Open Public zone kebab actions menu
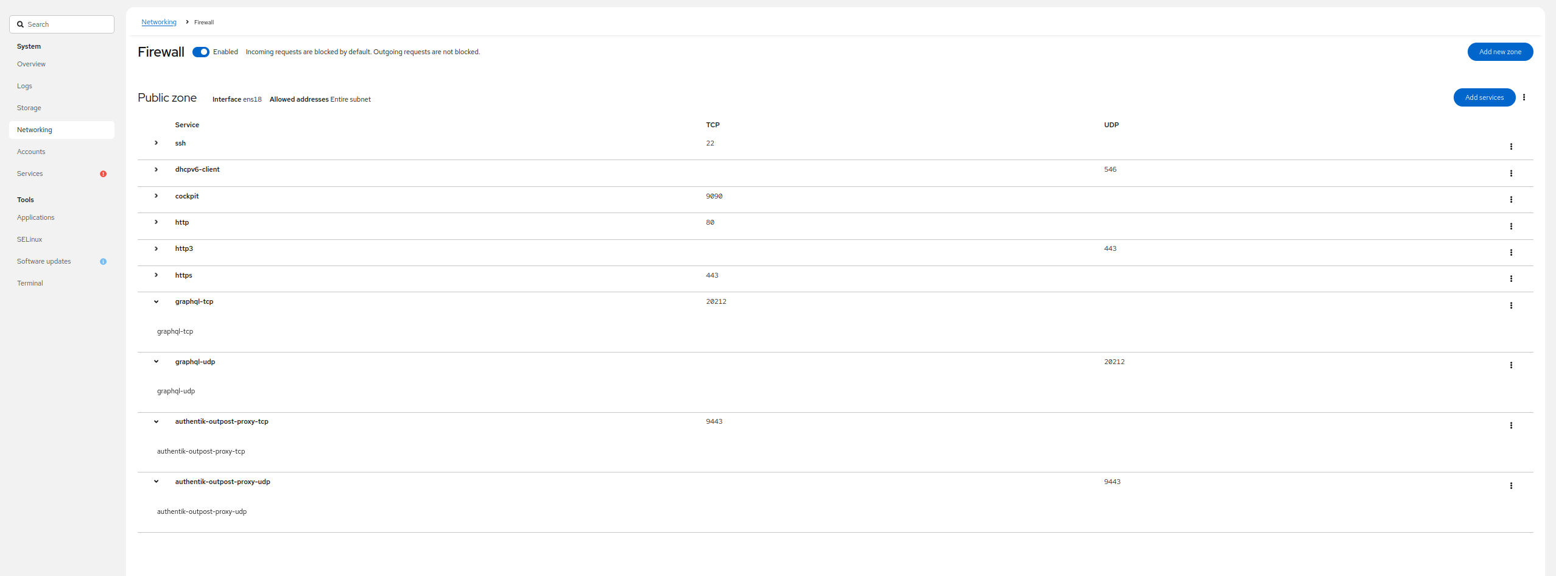 [1524, 97]
